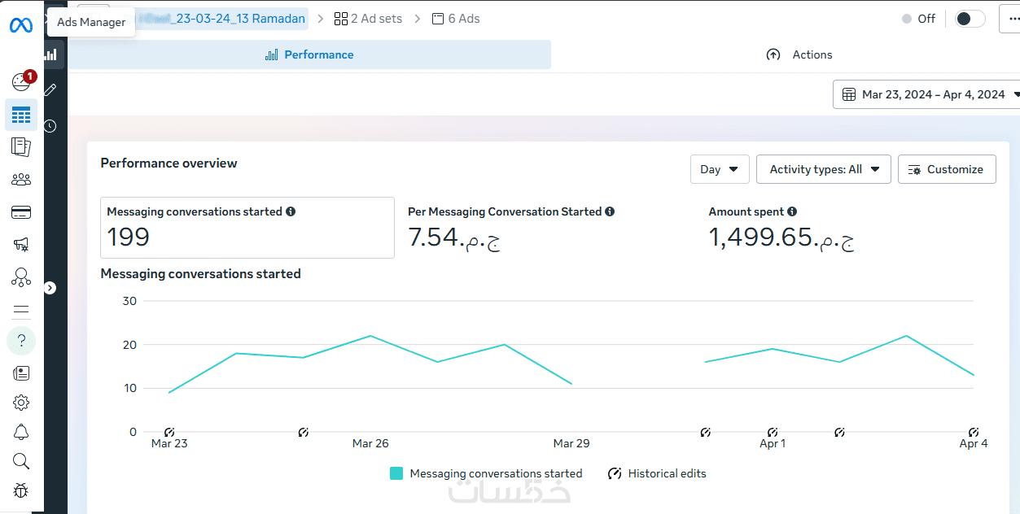1020x514 pixels.
Task: Open Account overview with notification badge
Action: pos(21,81)
